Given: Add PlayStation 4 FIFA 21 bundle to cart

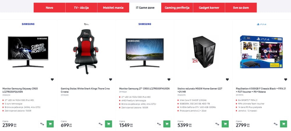Looking at the screenshot, I should [x=283, y=124].
